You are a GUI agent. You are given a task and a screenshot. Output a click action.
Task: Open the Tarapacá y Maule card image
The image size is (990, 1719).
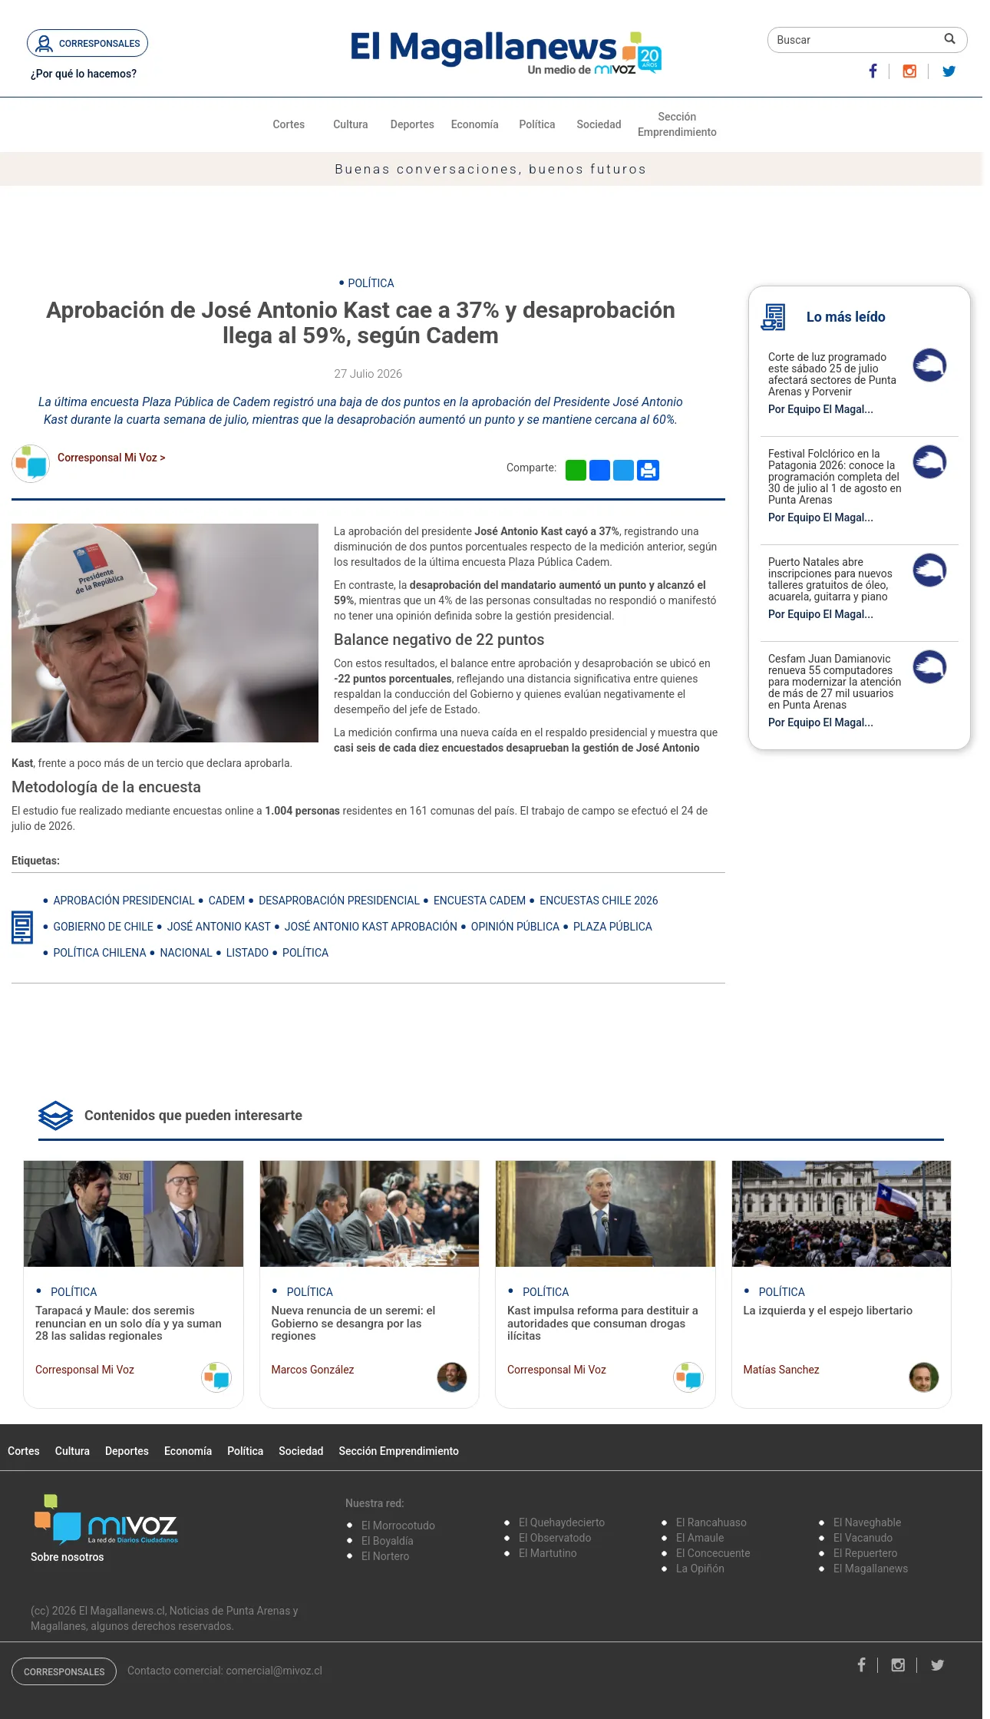pos(134,1214)
